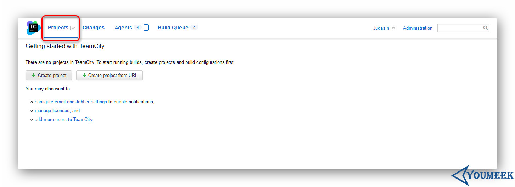This screenshot has width=515, height=187.
Task: Click the search magnifier icon
Action: click(486, 28)
